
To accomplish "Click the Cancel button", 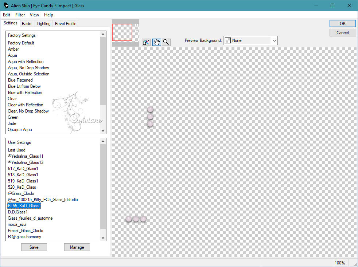I will (x=342, y=33).
